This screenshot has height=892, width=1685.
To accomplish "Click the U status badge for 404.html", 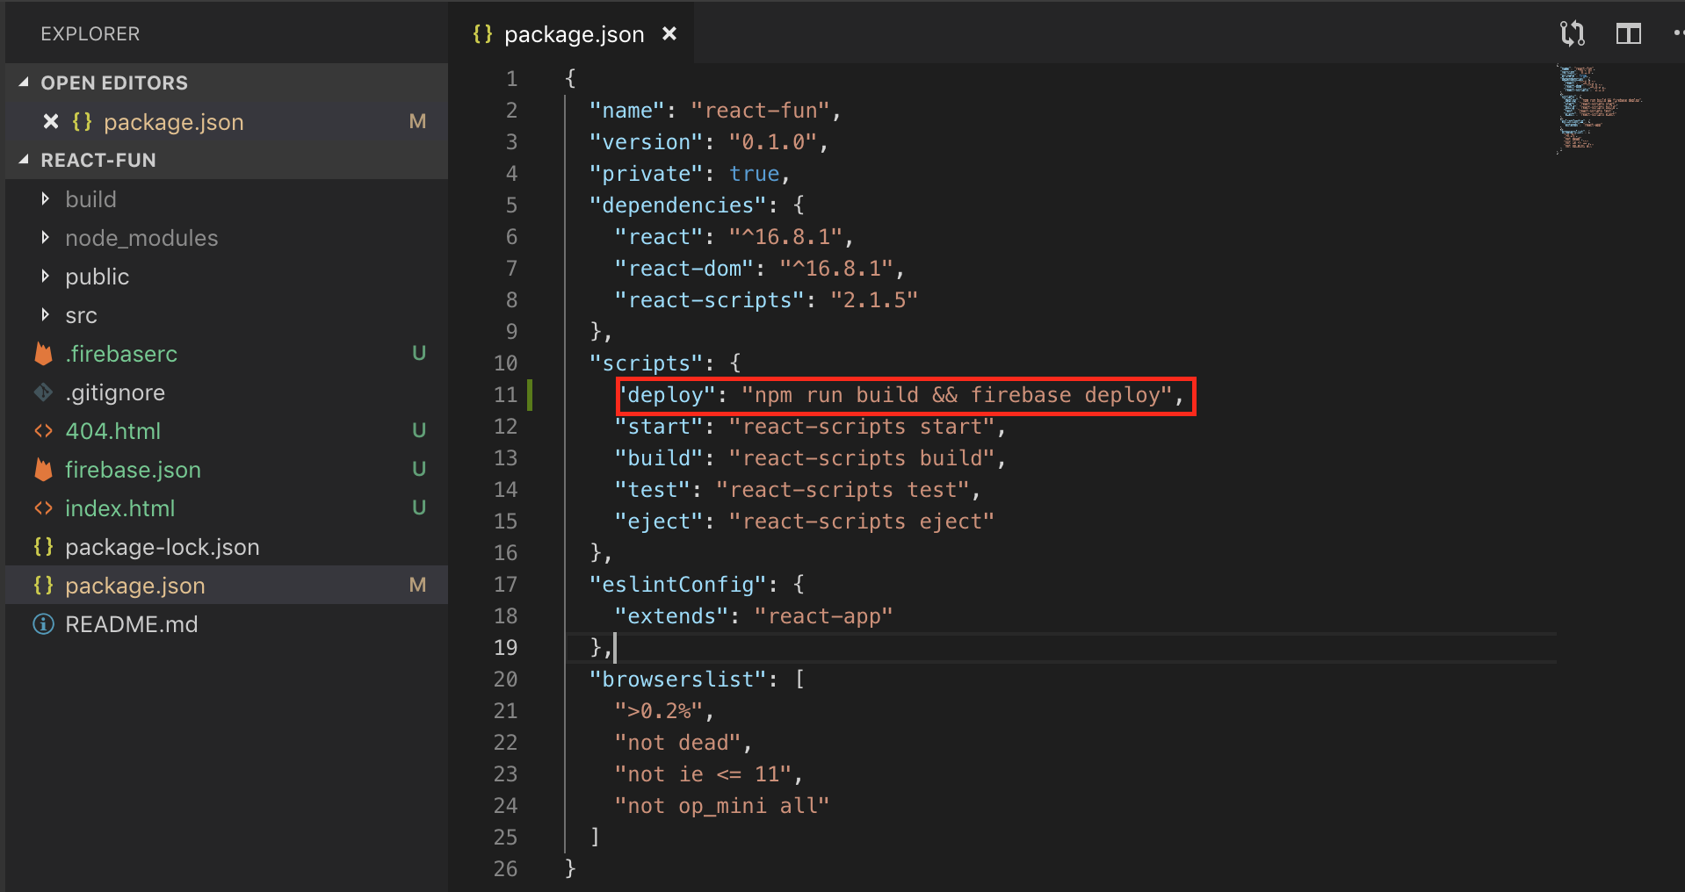I will [419, 431].
